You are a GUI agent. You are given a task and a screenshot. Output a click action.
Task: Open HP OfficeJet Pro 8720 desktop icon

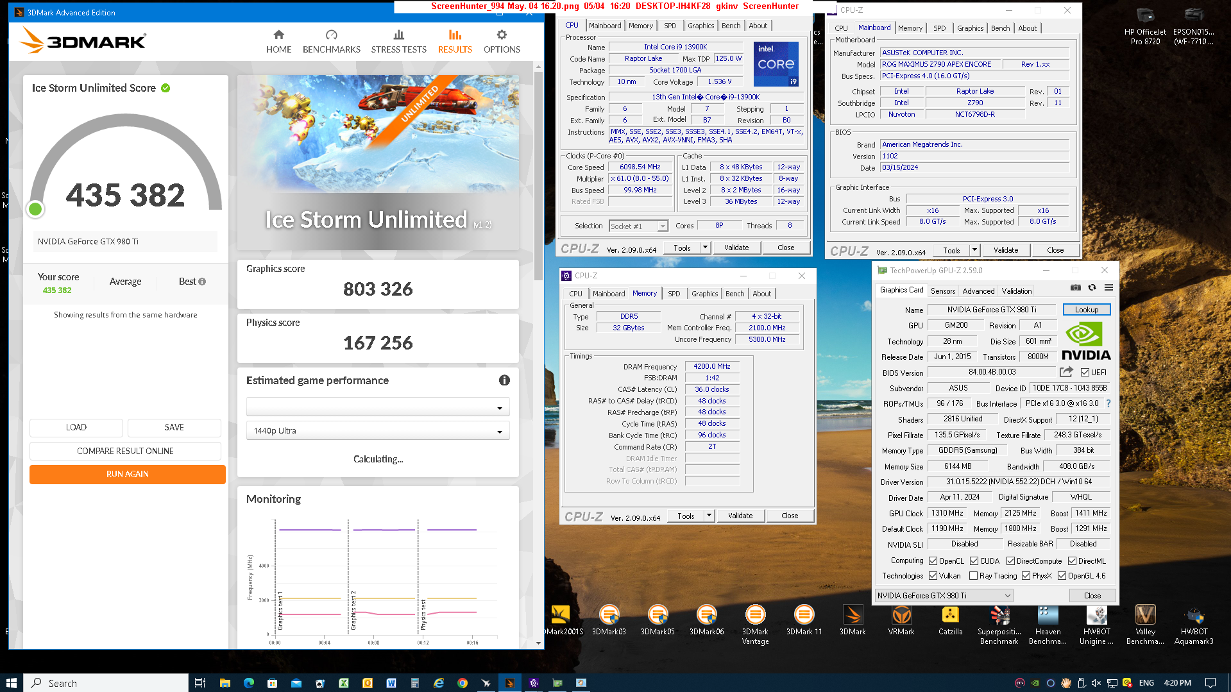[1145, 27]
